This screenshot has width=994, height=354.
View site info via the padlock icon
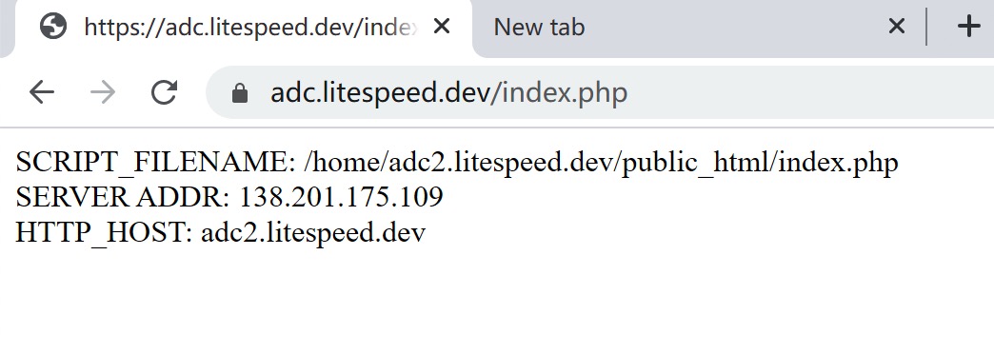tap(240, 93)
